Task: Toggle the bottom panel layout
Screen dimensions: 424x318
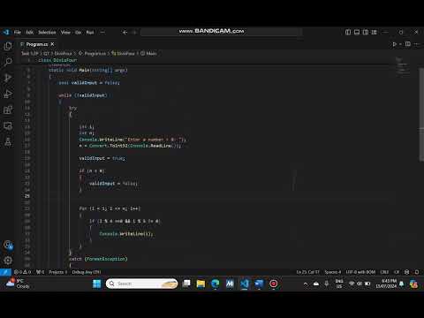Action: coord(357,32)
